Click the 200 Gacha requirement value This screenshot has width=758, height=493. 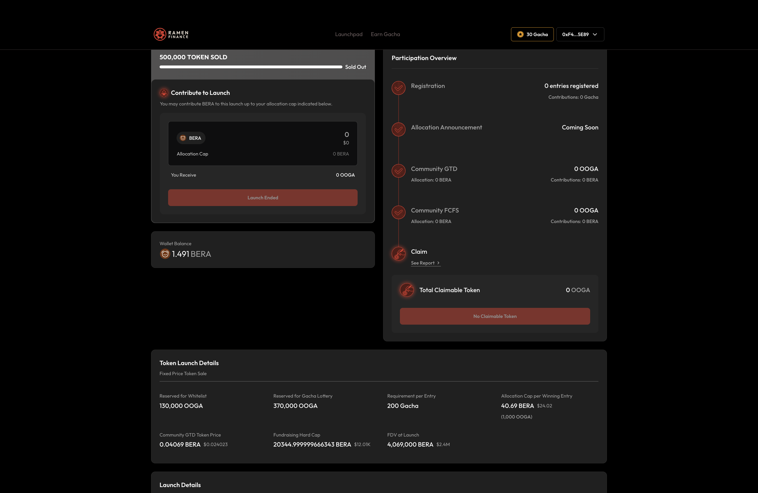click(402, 406)
